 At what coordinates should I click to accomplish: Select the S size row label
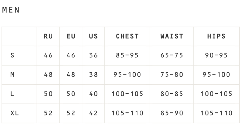[12, 55]
